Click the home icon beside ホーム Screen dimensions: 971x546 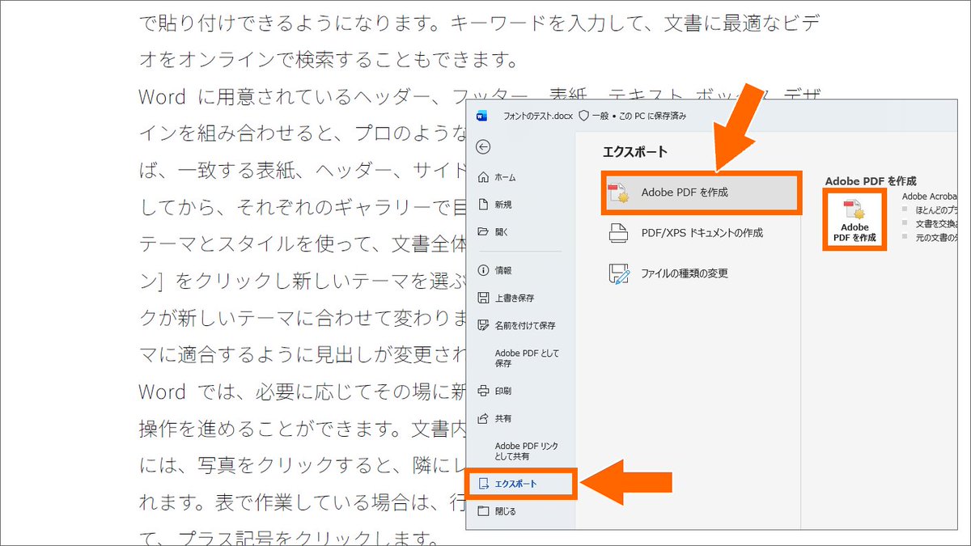pos(484,177)
